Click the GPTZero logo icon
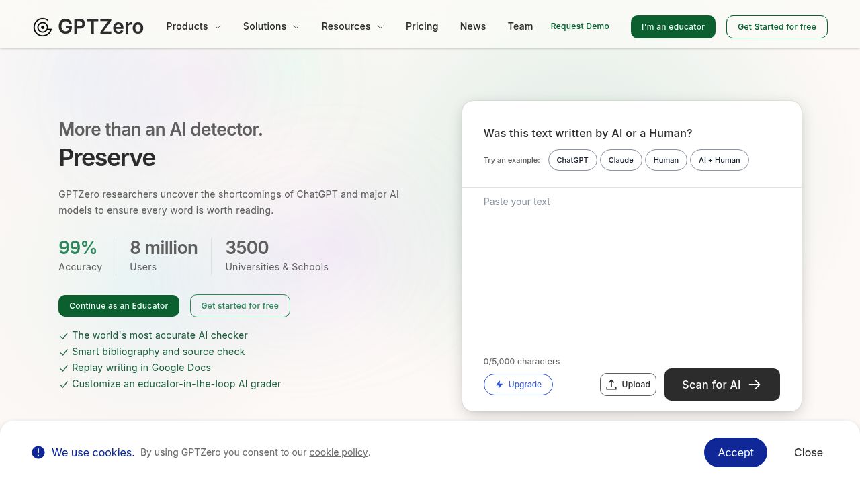The width and height of the screenshot is (860, 484). click(42, 27)
